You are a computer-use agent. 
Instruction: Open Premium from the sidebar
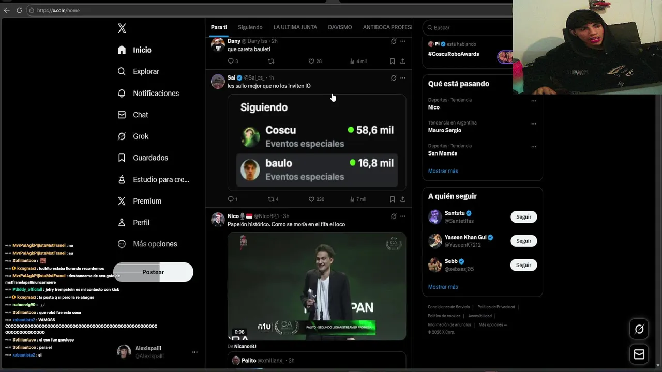click(x=139, y=201)
